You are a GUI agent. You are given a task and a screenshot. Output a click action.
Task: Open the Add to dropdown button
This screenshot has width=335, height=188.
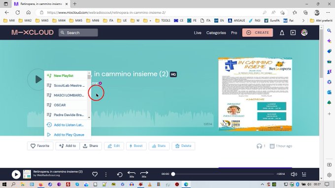click(x=67, y=146)
